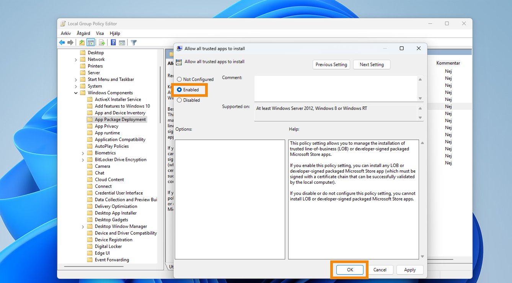Open the blue Help question mark icon

click(x=113, y=43)
